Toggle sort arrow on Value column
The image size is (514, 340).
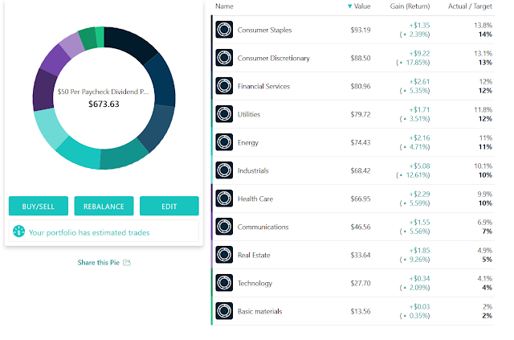[x=350, y=6]
